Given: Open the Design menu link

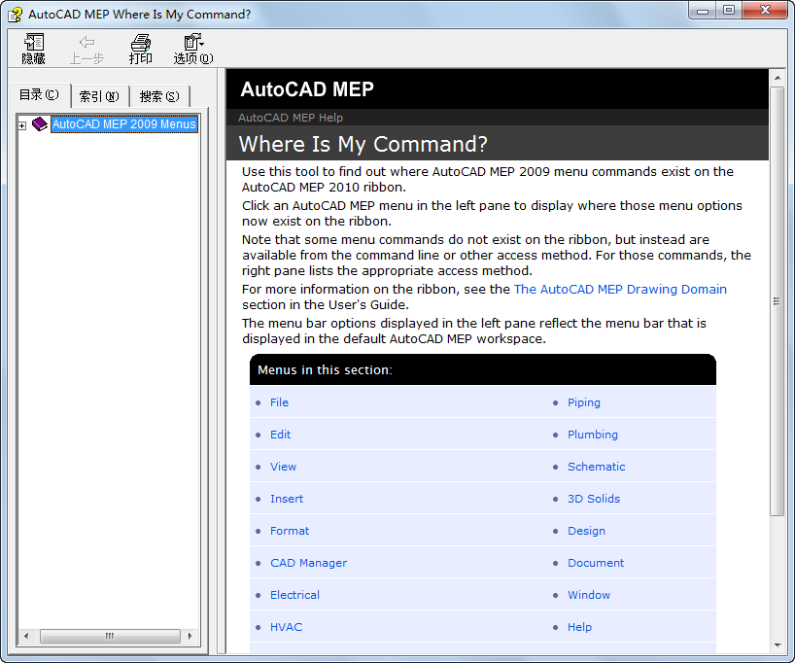Looking at the screenshot, I should pyautogui.click(x=586, y=531).
